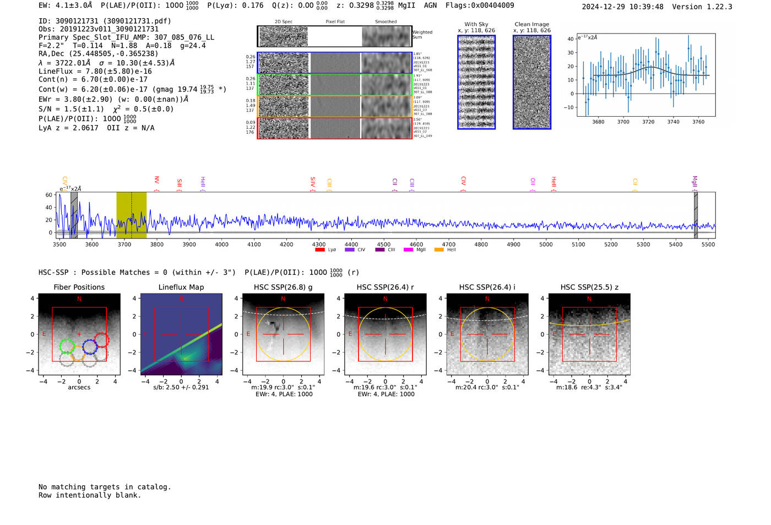The image size is (771, 525).
Task: Click the magenta OII line marker
Action: [x=533, y=185]
